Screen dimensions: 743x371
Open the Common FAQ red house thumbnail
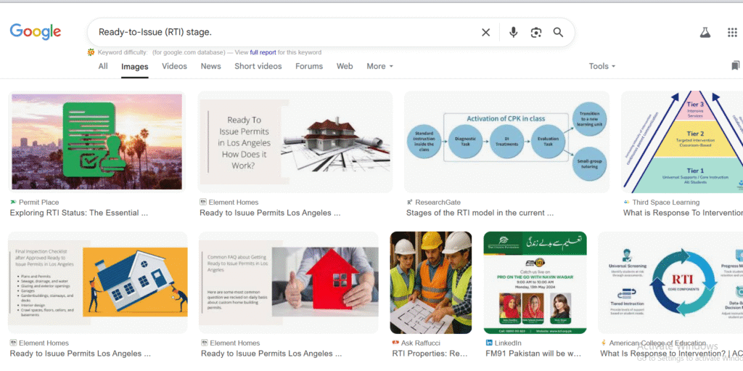pyautogui.click(x=289, y=282)
